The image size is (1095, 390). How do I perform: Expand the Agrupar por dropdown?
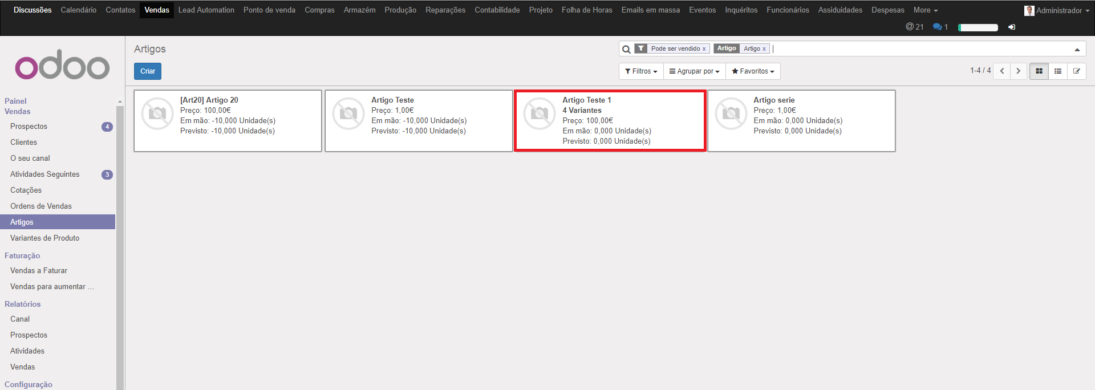pyautogui.click(x=694, y=71)
